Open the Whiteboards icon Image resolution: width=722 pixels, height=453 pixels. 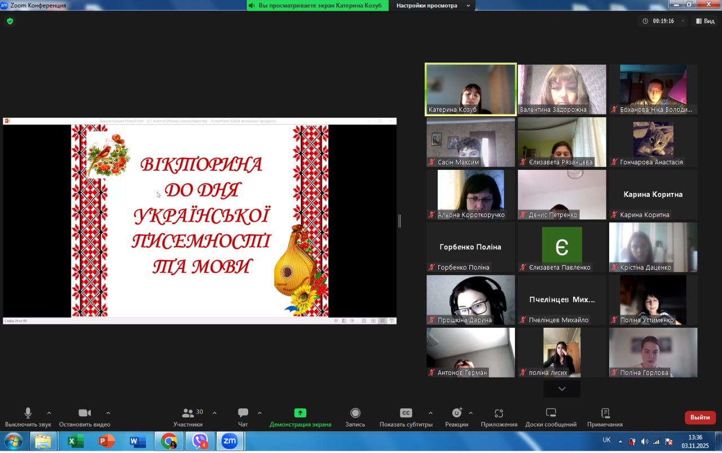pos(551,414)
